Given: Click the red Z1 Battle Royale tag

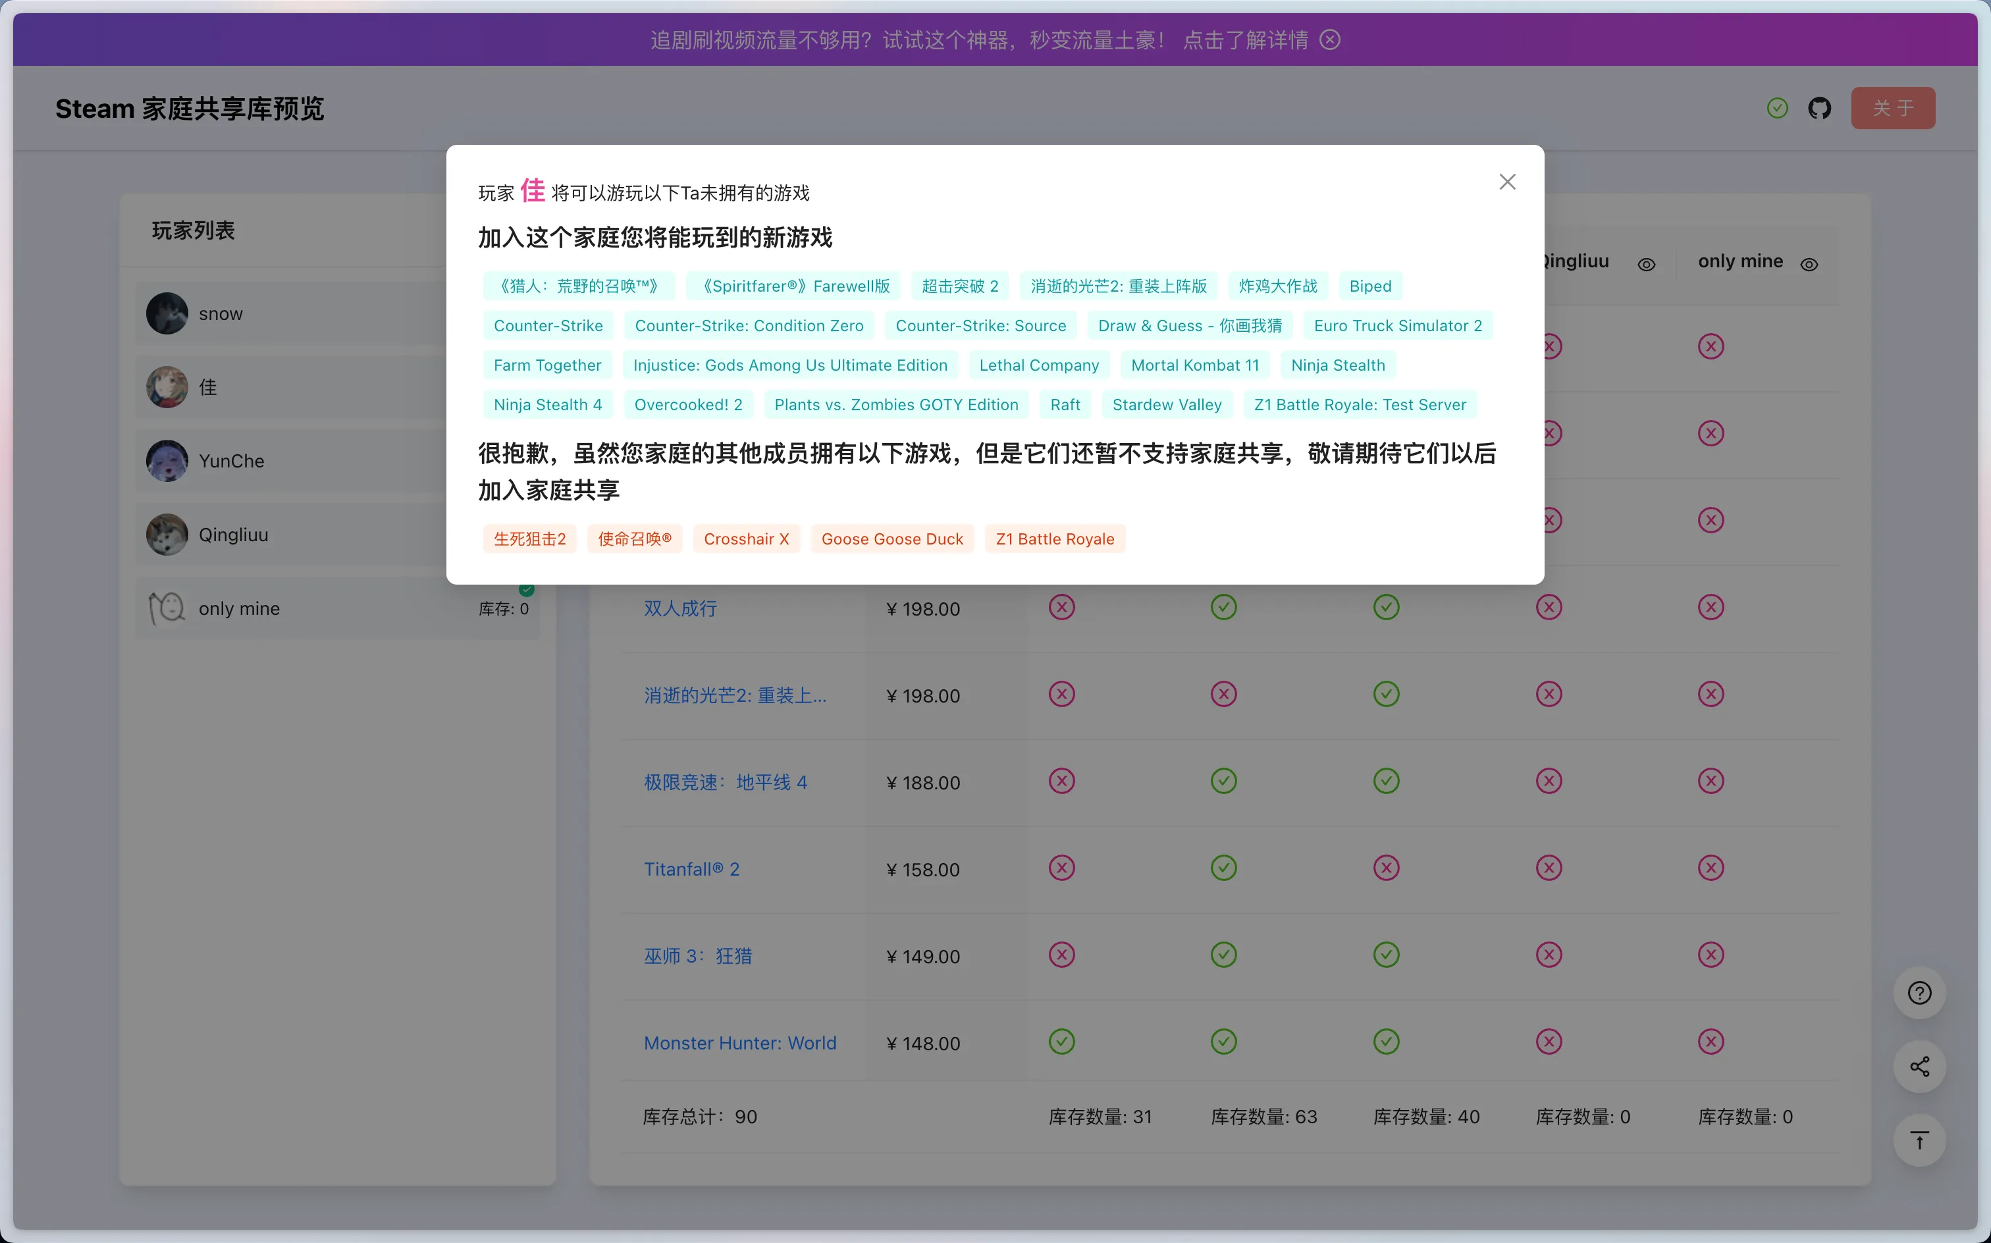Looking at the screenshot, I should click(x=1055, y=539).
